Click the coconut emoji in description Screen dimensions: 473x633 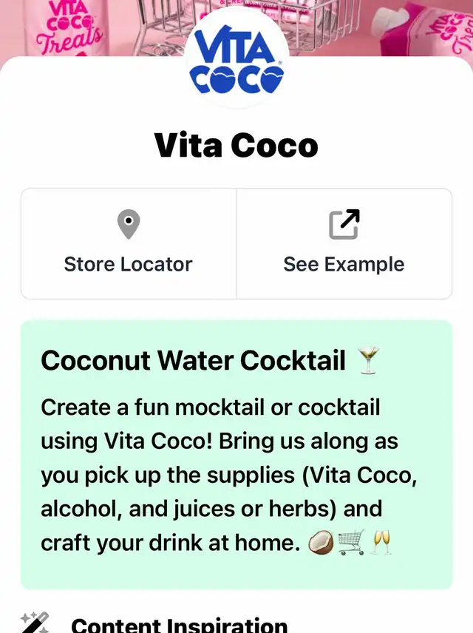(321, 543)
